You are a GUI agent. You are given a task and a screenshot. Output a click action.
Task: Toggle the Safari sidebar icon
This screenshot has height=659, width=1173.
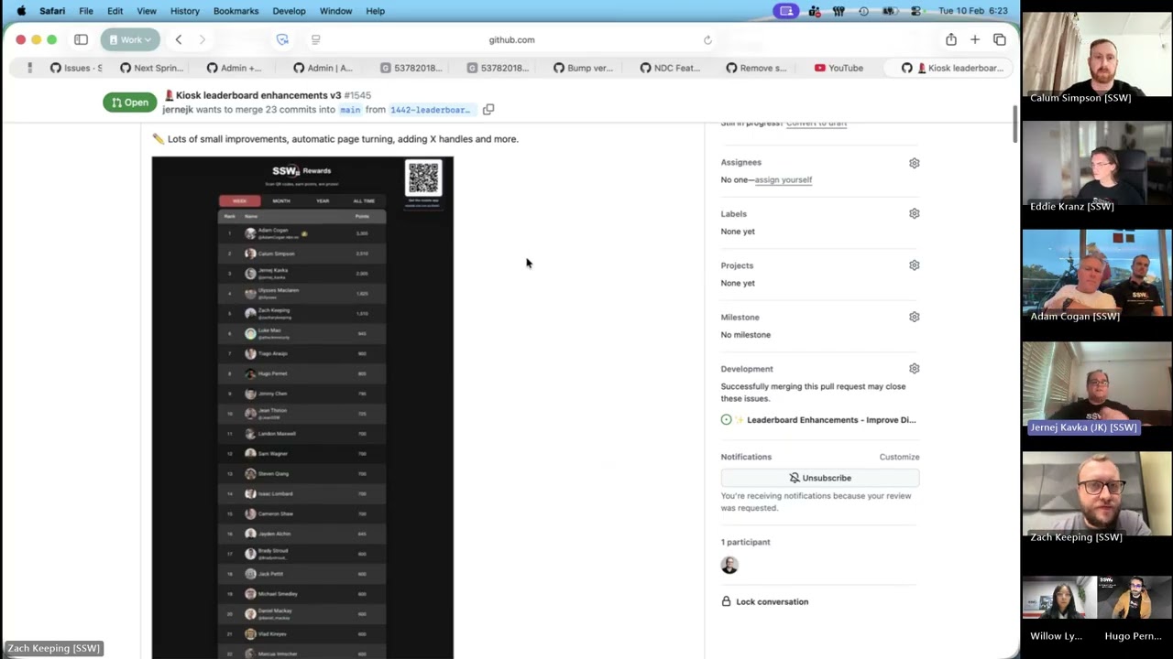click(81, 39)
